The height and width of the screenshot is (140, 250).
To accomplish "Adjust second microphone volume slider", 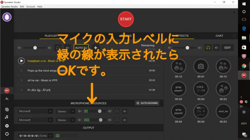I will (101, 120).
